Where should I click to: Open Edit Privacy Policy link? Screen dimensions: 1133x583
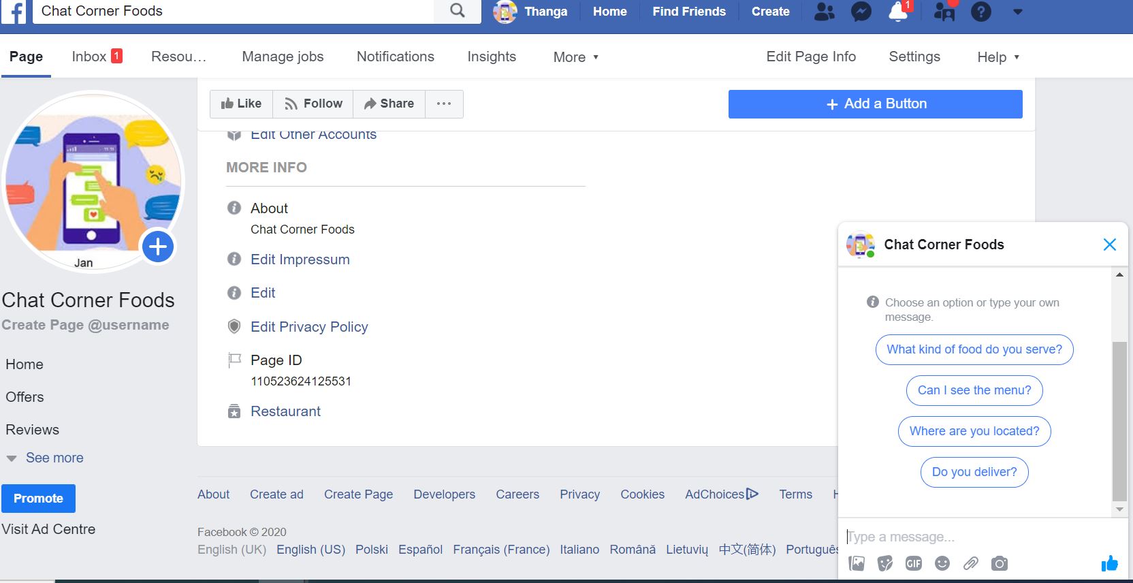click(x=309, y=327)
